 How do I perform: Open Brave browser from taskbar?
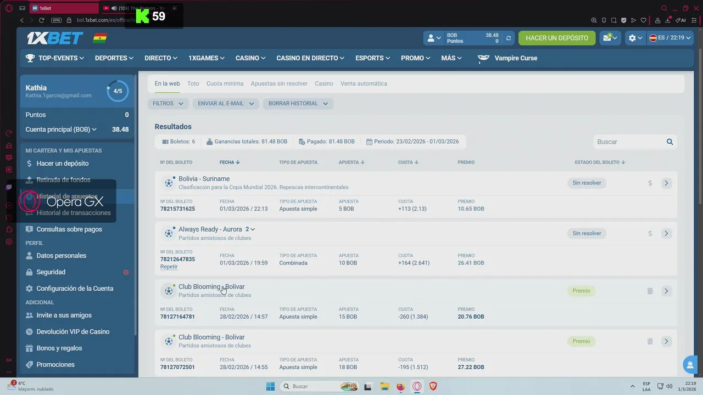433,386
